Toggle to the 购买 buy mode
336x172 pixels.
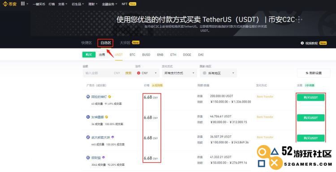click(x=89, y=55)
